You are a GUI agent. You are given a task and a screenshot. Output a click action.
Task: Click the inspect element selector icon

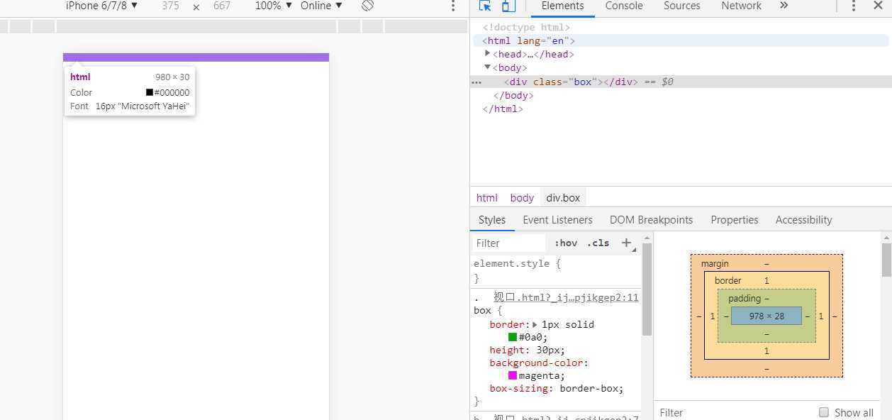coord(485,6)
